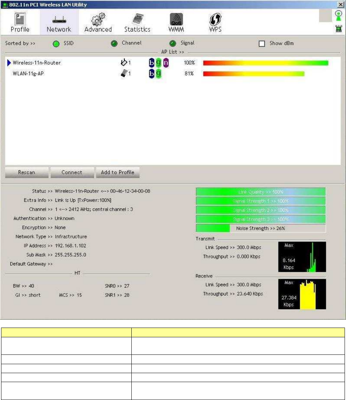Image resolution: width=346 pixels, height=400 pixels.
Task: Select the Network router icon
Action: [59, 19]
